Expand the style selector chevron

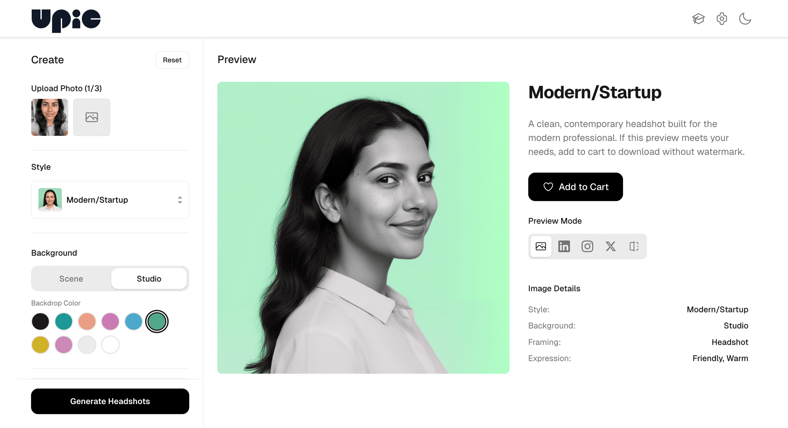(x=180, y=200)
